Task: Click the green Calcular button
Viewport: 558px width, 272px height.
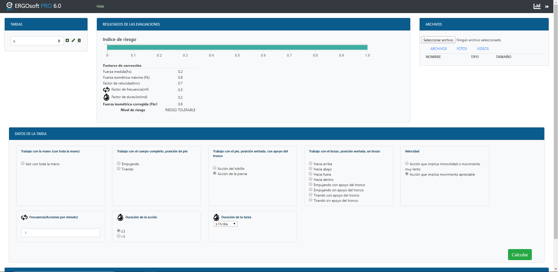Action: [520, 255]
